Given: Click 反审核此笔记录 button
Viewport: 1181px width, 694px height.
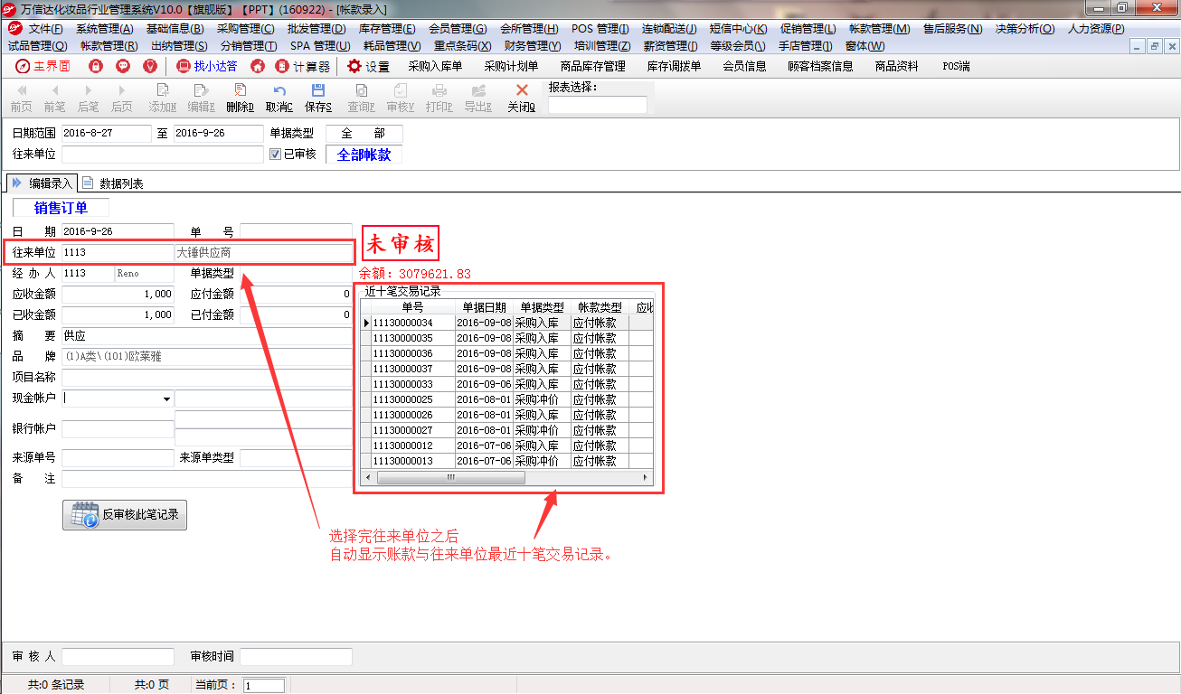Looking at the screenshot, I should point(125,515).
